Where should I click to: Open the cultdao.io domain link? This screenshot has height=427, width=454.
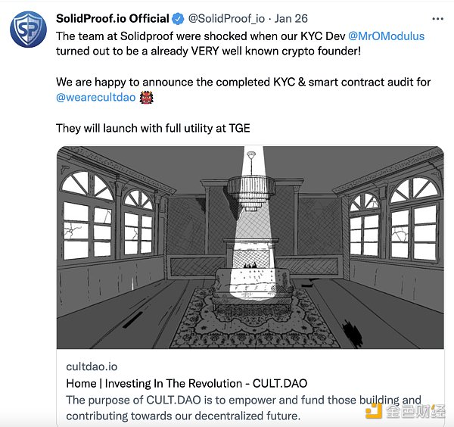(x=90, y=365)
